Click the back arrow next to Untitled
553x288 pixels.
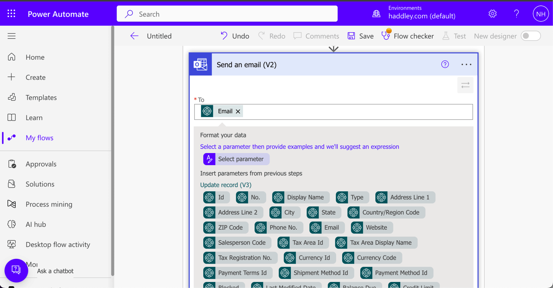(134, 36)
